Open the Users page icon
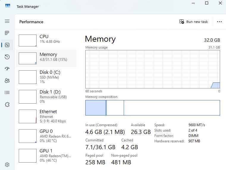Screen dimensions: 226x170 click(7, 80)
